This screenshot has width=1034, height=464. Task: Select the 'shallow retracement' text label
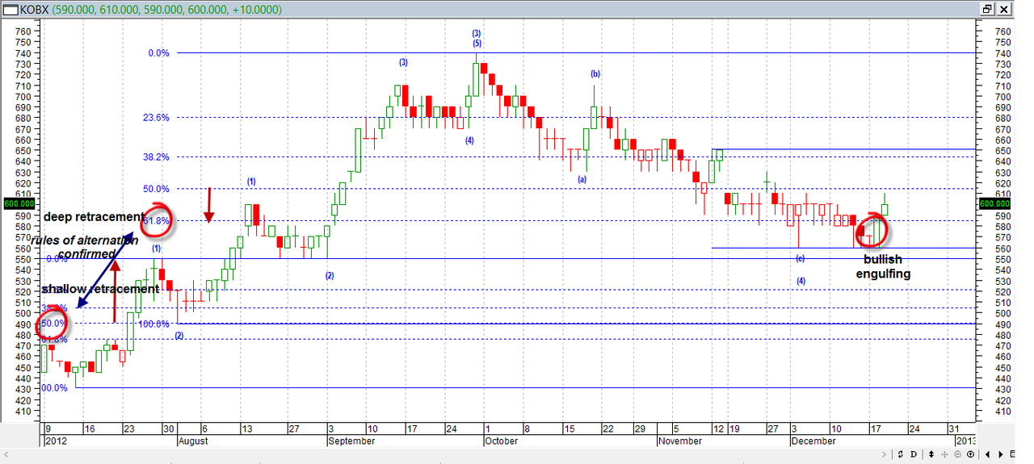99,289
